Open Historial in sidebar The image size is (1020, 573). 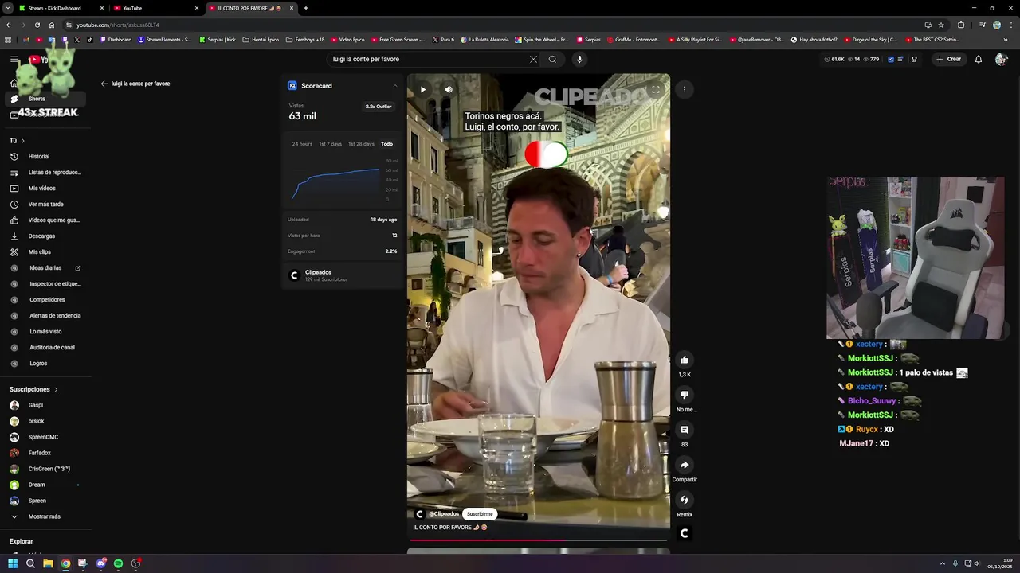pos(45,157)
